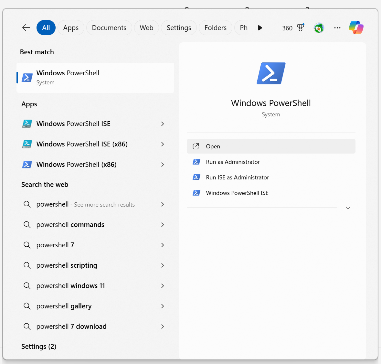Viewport: 381px width, 364px height.
Task: Expand powershell gallery chevron
Action: point(163,306)
